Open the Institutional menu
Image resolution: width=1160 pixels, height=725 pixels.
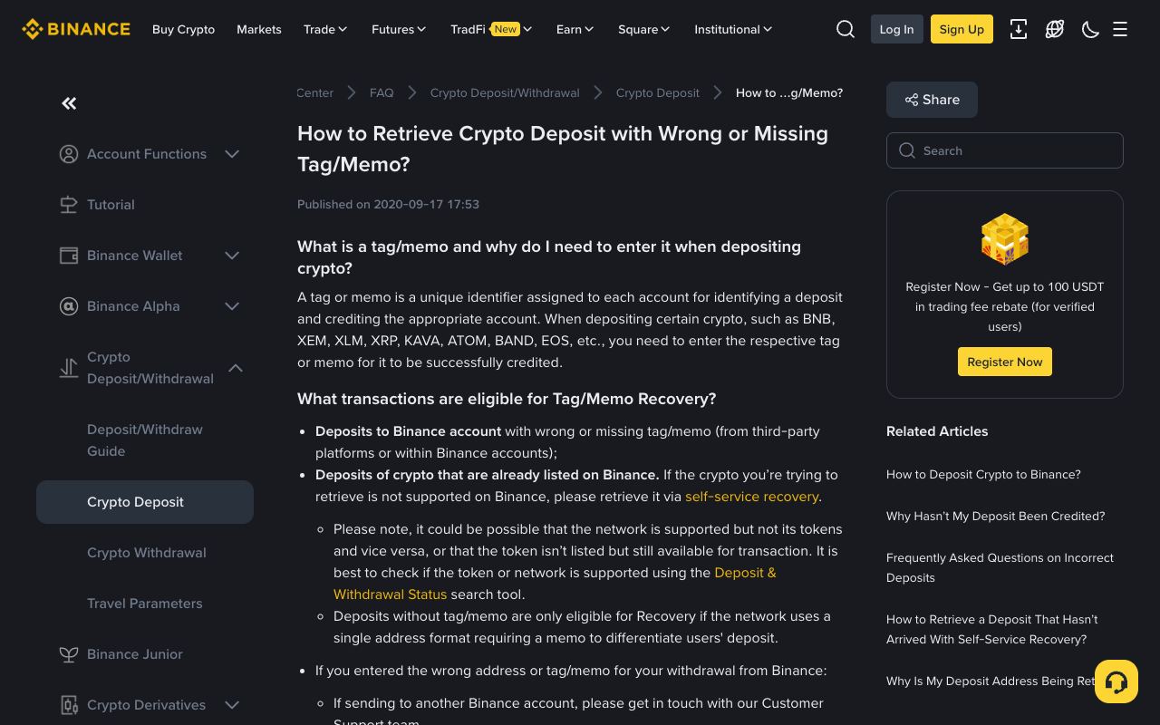(x=733, y=29)
